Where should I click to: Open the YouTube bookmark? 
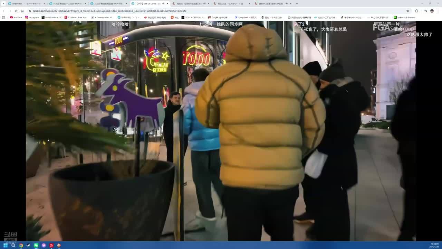(16, 17)
